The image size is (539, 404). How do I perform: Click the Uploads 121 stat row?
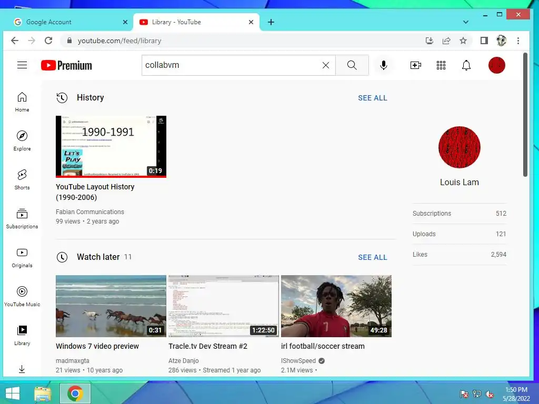pos(459,234)
